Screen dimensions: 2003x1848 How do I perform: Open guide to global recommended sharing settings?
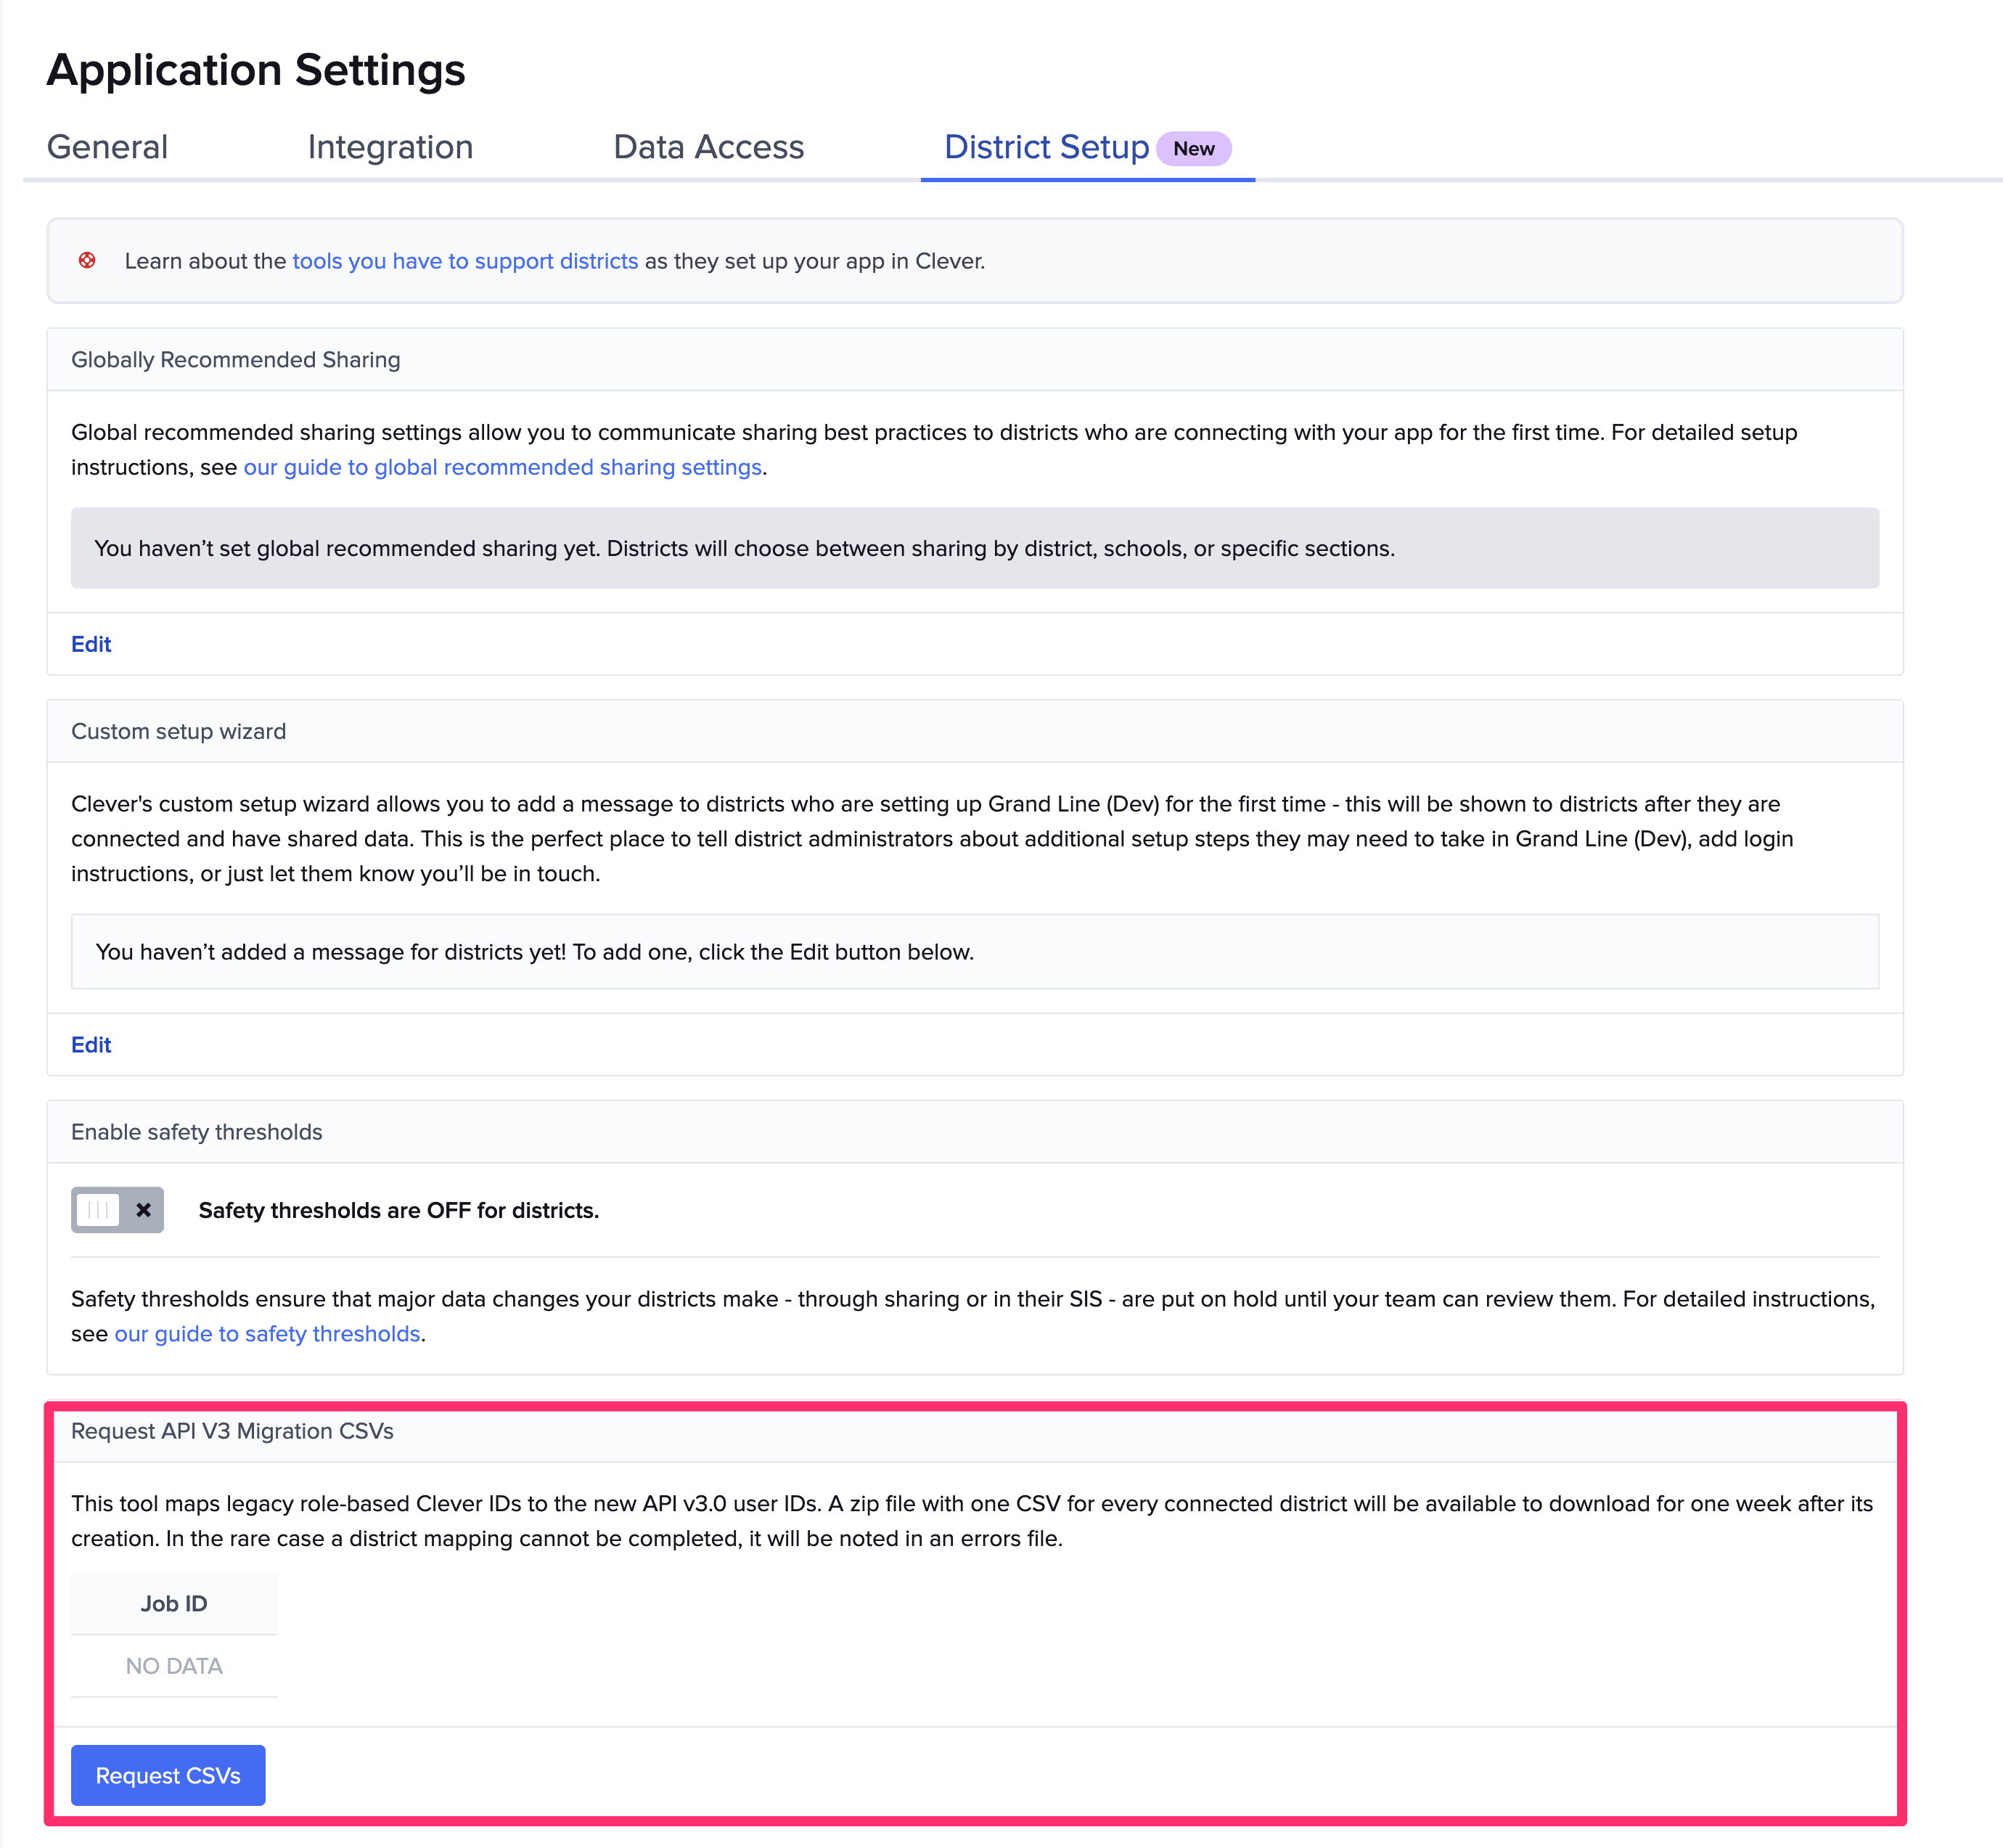[x=503, y=467]
